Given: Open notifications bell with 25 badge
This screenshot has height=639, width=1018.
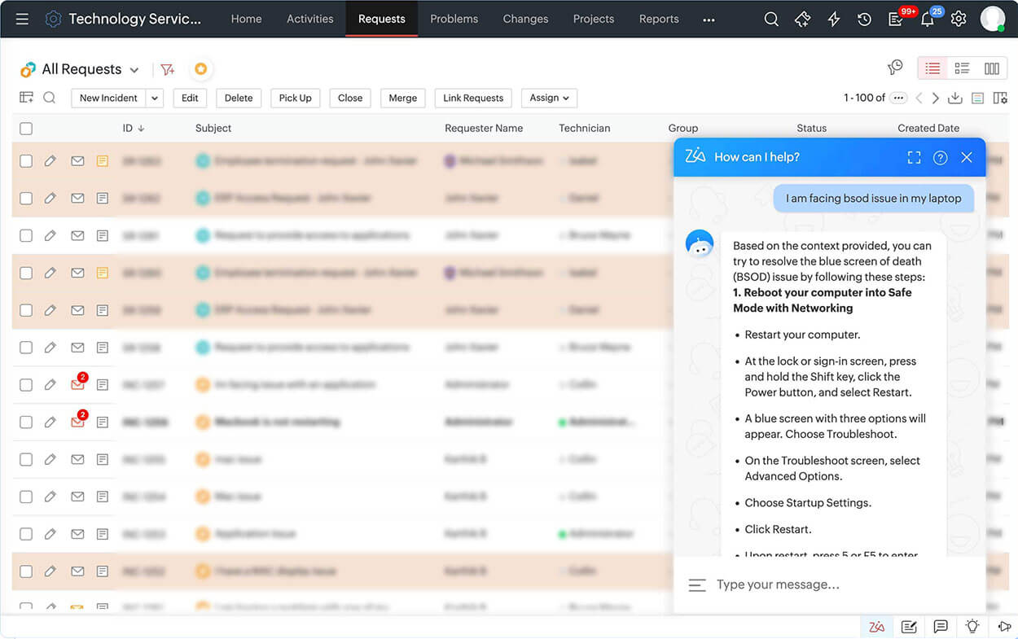Looking at the screenshot, I should (927, 19).
